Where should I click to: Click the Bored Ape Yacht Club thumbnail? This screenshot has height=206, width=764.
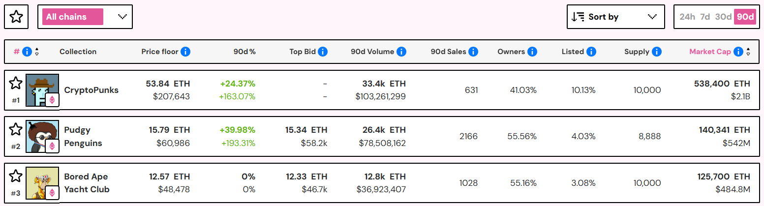point(42,183)
